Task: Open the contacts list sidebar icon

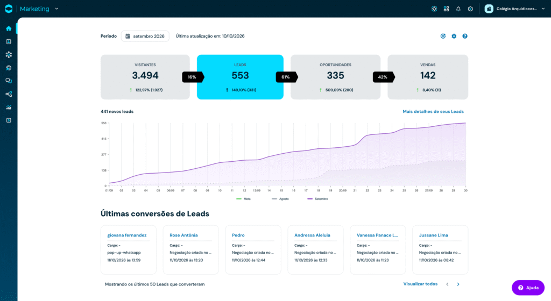Action: point(9,41)
